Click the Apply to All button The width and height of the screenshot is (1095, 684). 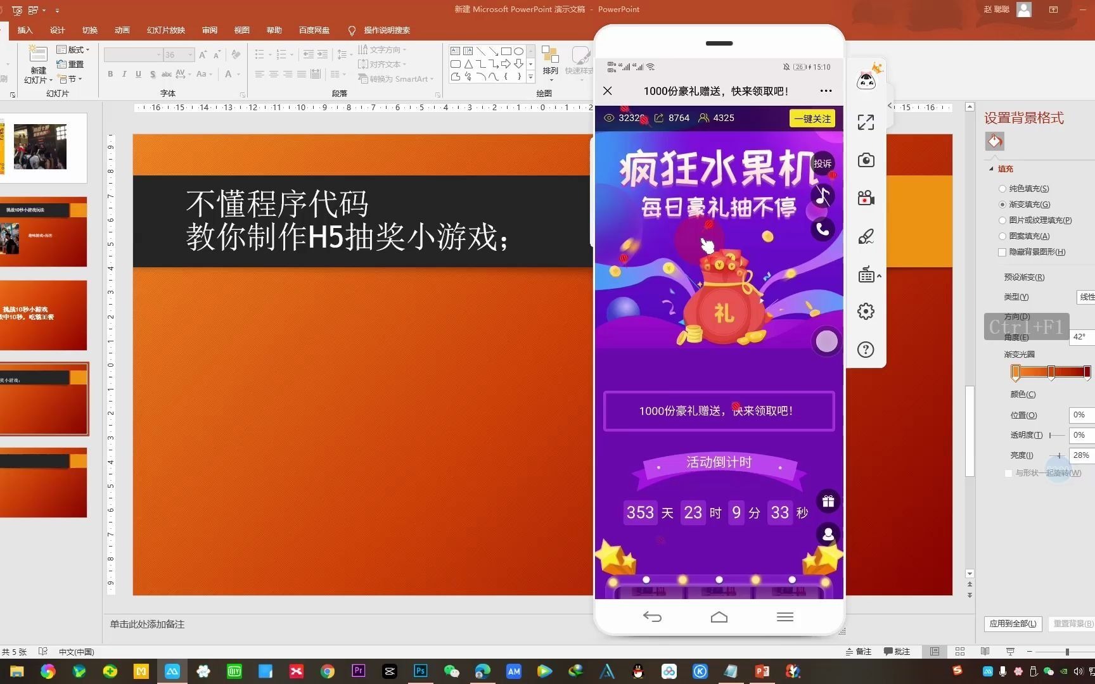[x=1013, y=624]
